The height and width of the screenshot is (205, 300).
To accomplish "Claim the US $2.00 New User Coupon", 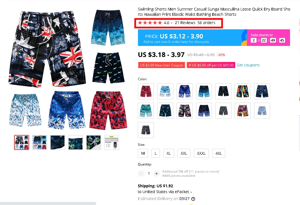I will pyautogui.click(x=161, y=65).
